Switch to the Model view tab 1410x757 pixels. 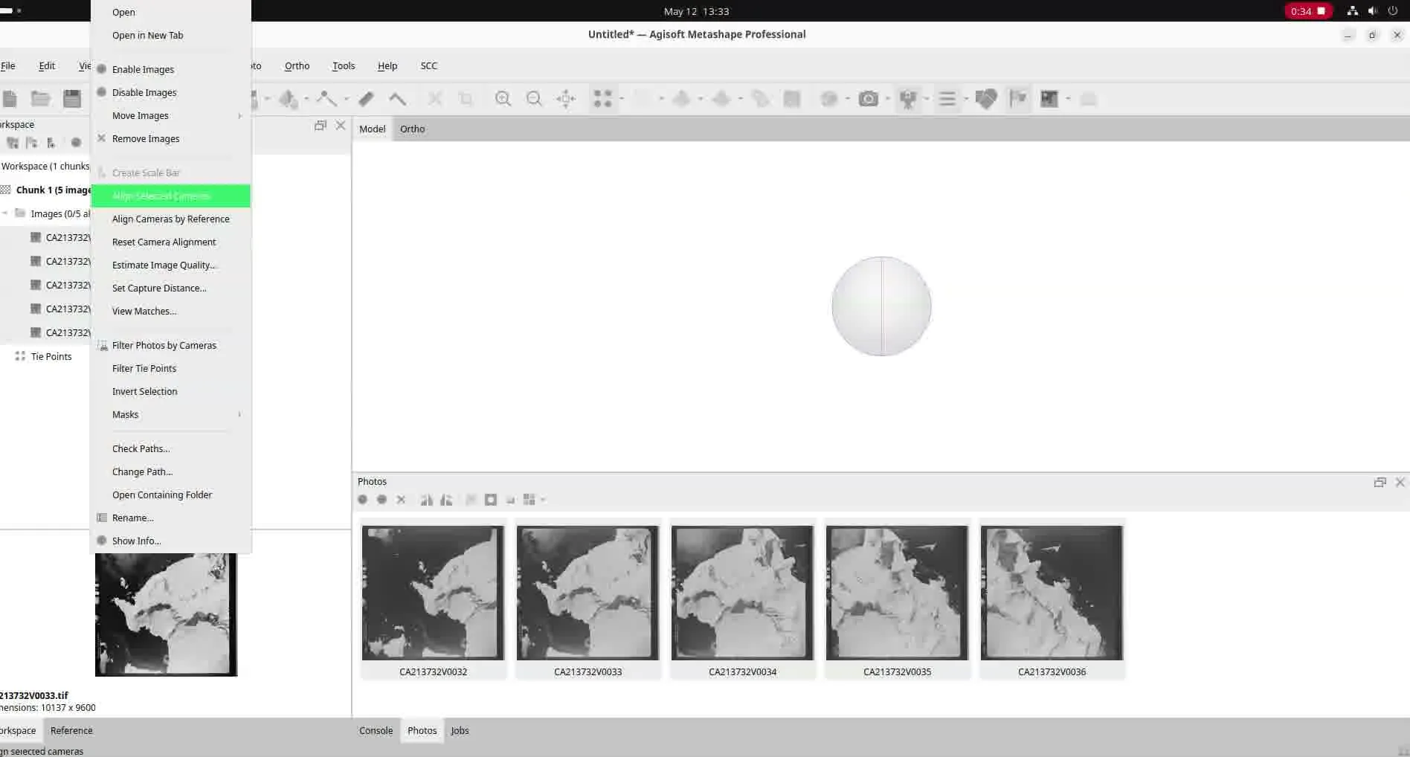tap(372, 129)
